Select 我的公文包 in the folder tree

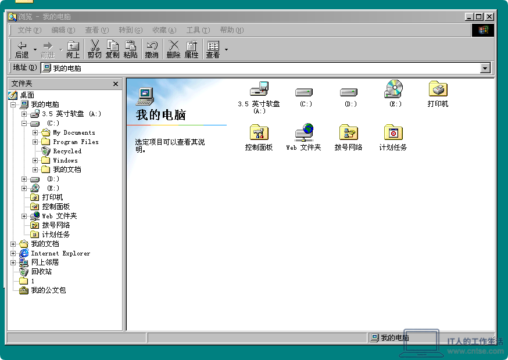(x=49, y=290)
